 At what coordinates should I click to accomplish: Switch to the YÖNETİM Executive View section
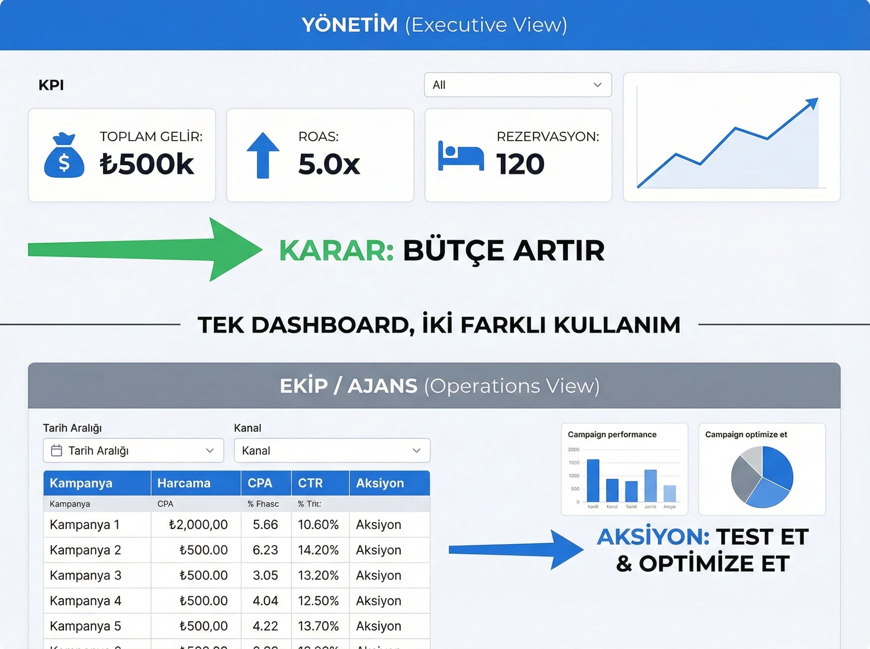tap(435, 24)
